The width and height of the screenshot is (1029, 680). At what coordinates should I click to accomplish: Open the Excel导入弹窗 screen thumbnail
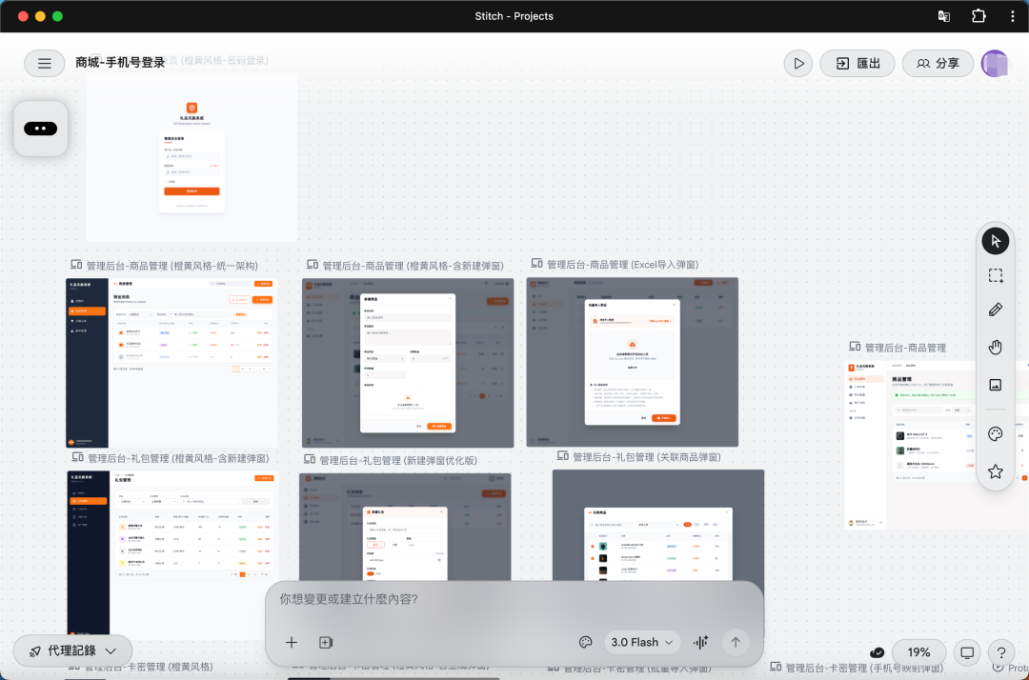pos(632,362)
